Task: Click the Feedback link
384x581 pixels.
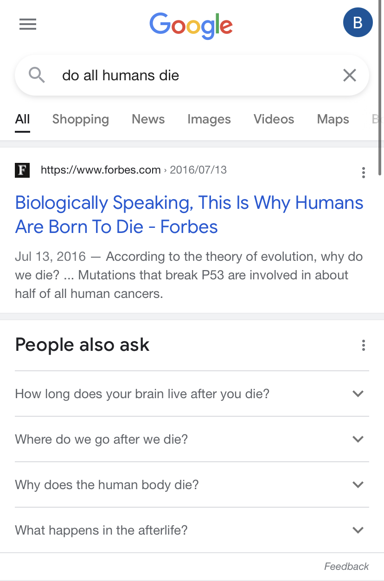Action: coord(346,567)
